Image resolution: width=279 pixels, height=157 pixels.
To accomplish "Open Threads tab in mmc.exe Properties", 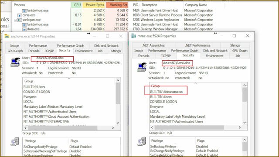I will coord(143,56).
